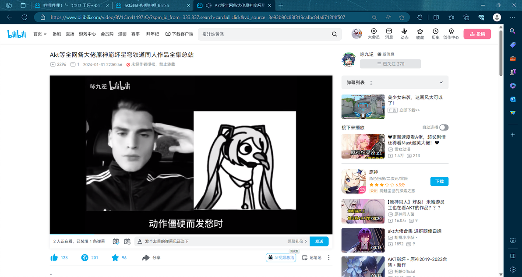Open the 拜年纪 navigation item

tap(152, 34)
